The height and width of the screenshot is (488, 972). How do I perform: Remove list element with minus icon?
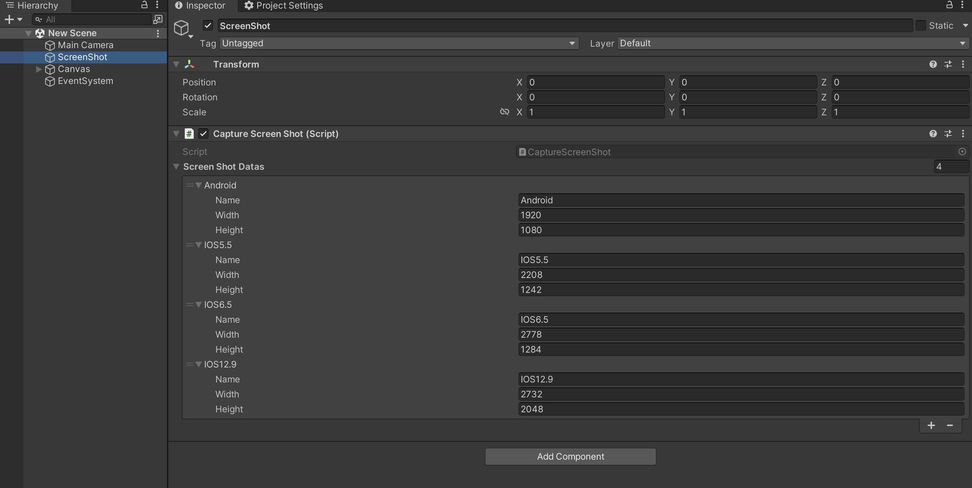pos(950,425)
